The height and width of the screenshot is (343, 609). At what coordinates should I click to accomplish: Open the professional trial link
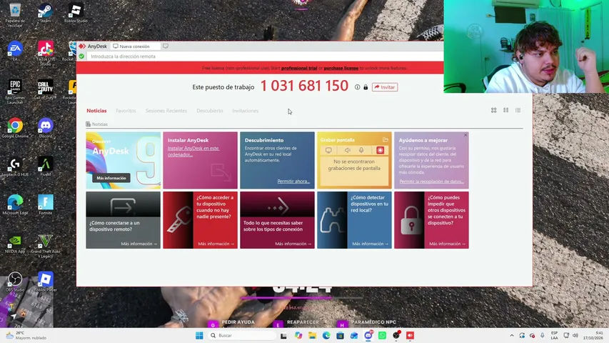299,68
